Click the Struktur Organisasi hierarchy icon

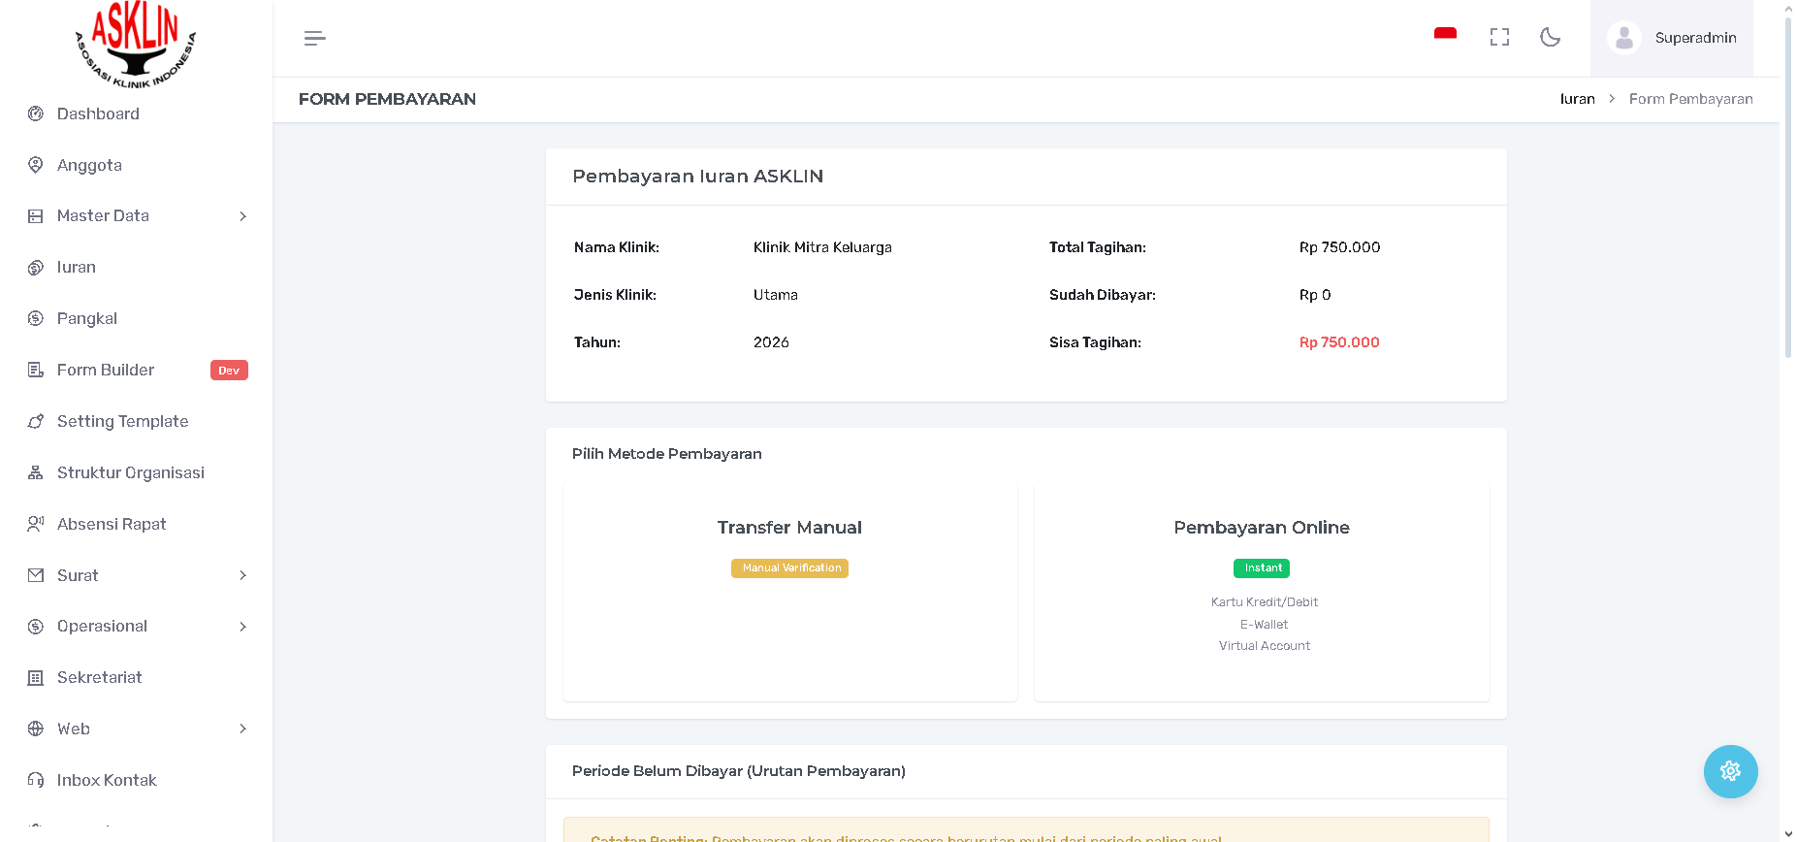36,472
